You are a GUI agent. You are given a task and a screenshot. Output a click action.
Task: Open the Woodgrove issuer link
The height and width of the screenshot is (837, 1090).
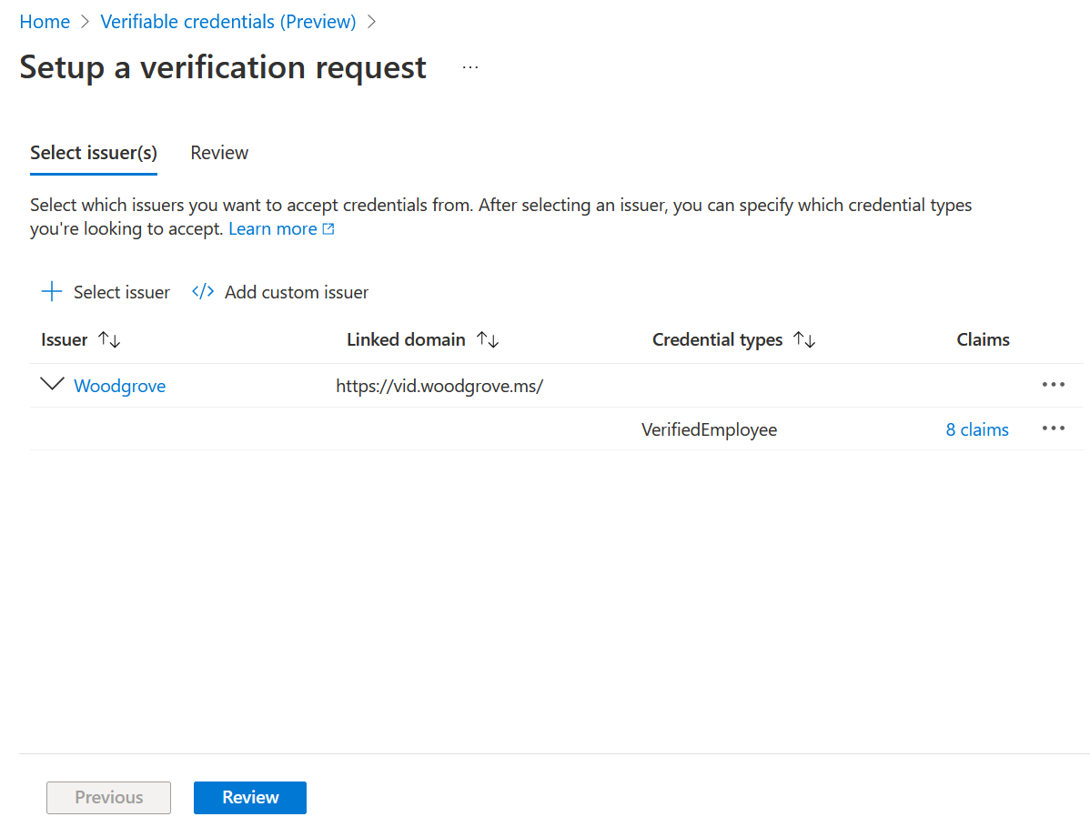pyautogui.click(x=120, y=386)
